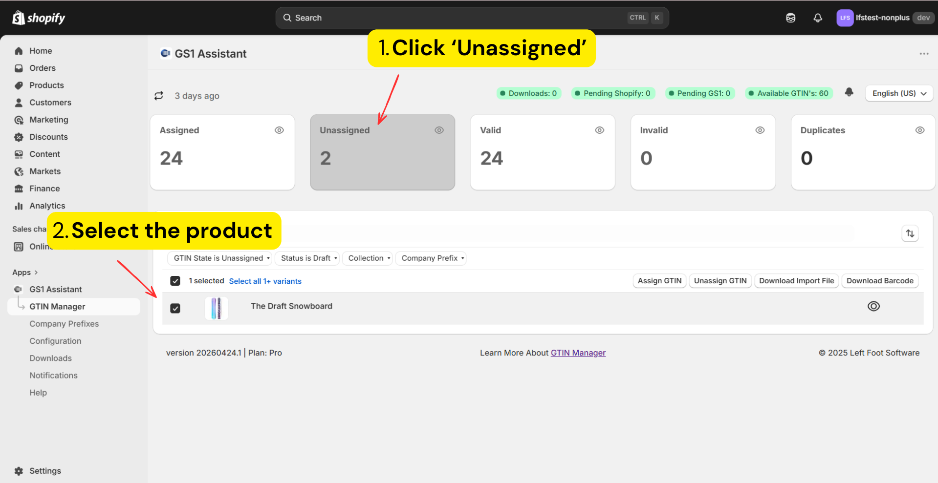938x483 pixels.
Task: Click the GS1 Assistant icon in sidebar
Action: pyautogui.click(x=19, y=290)
